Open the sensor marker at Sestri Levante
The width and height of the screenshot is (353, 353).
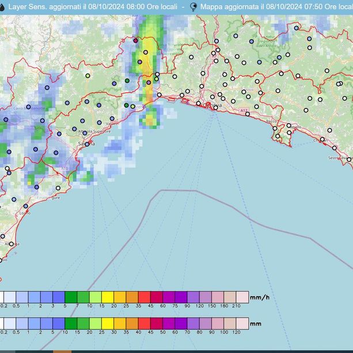coord(349,160)
